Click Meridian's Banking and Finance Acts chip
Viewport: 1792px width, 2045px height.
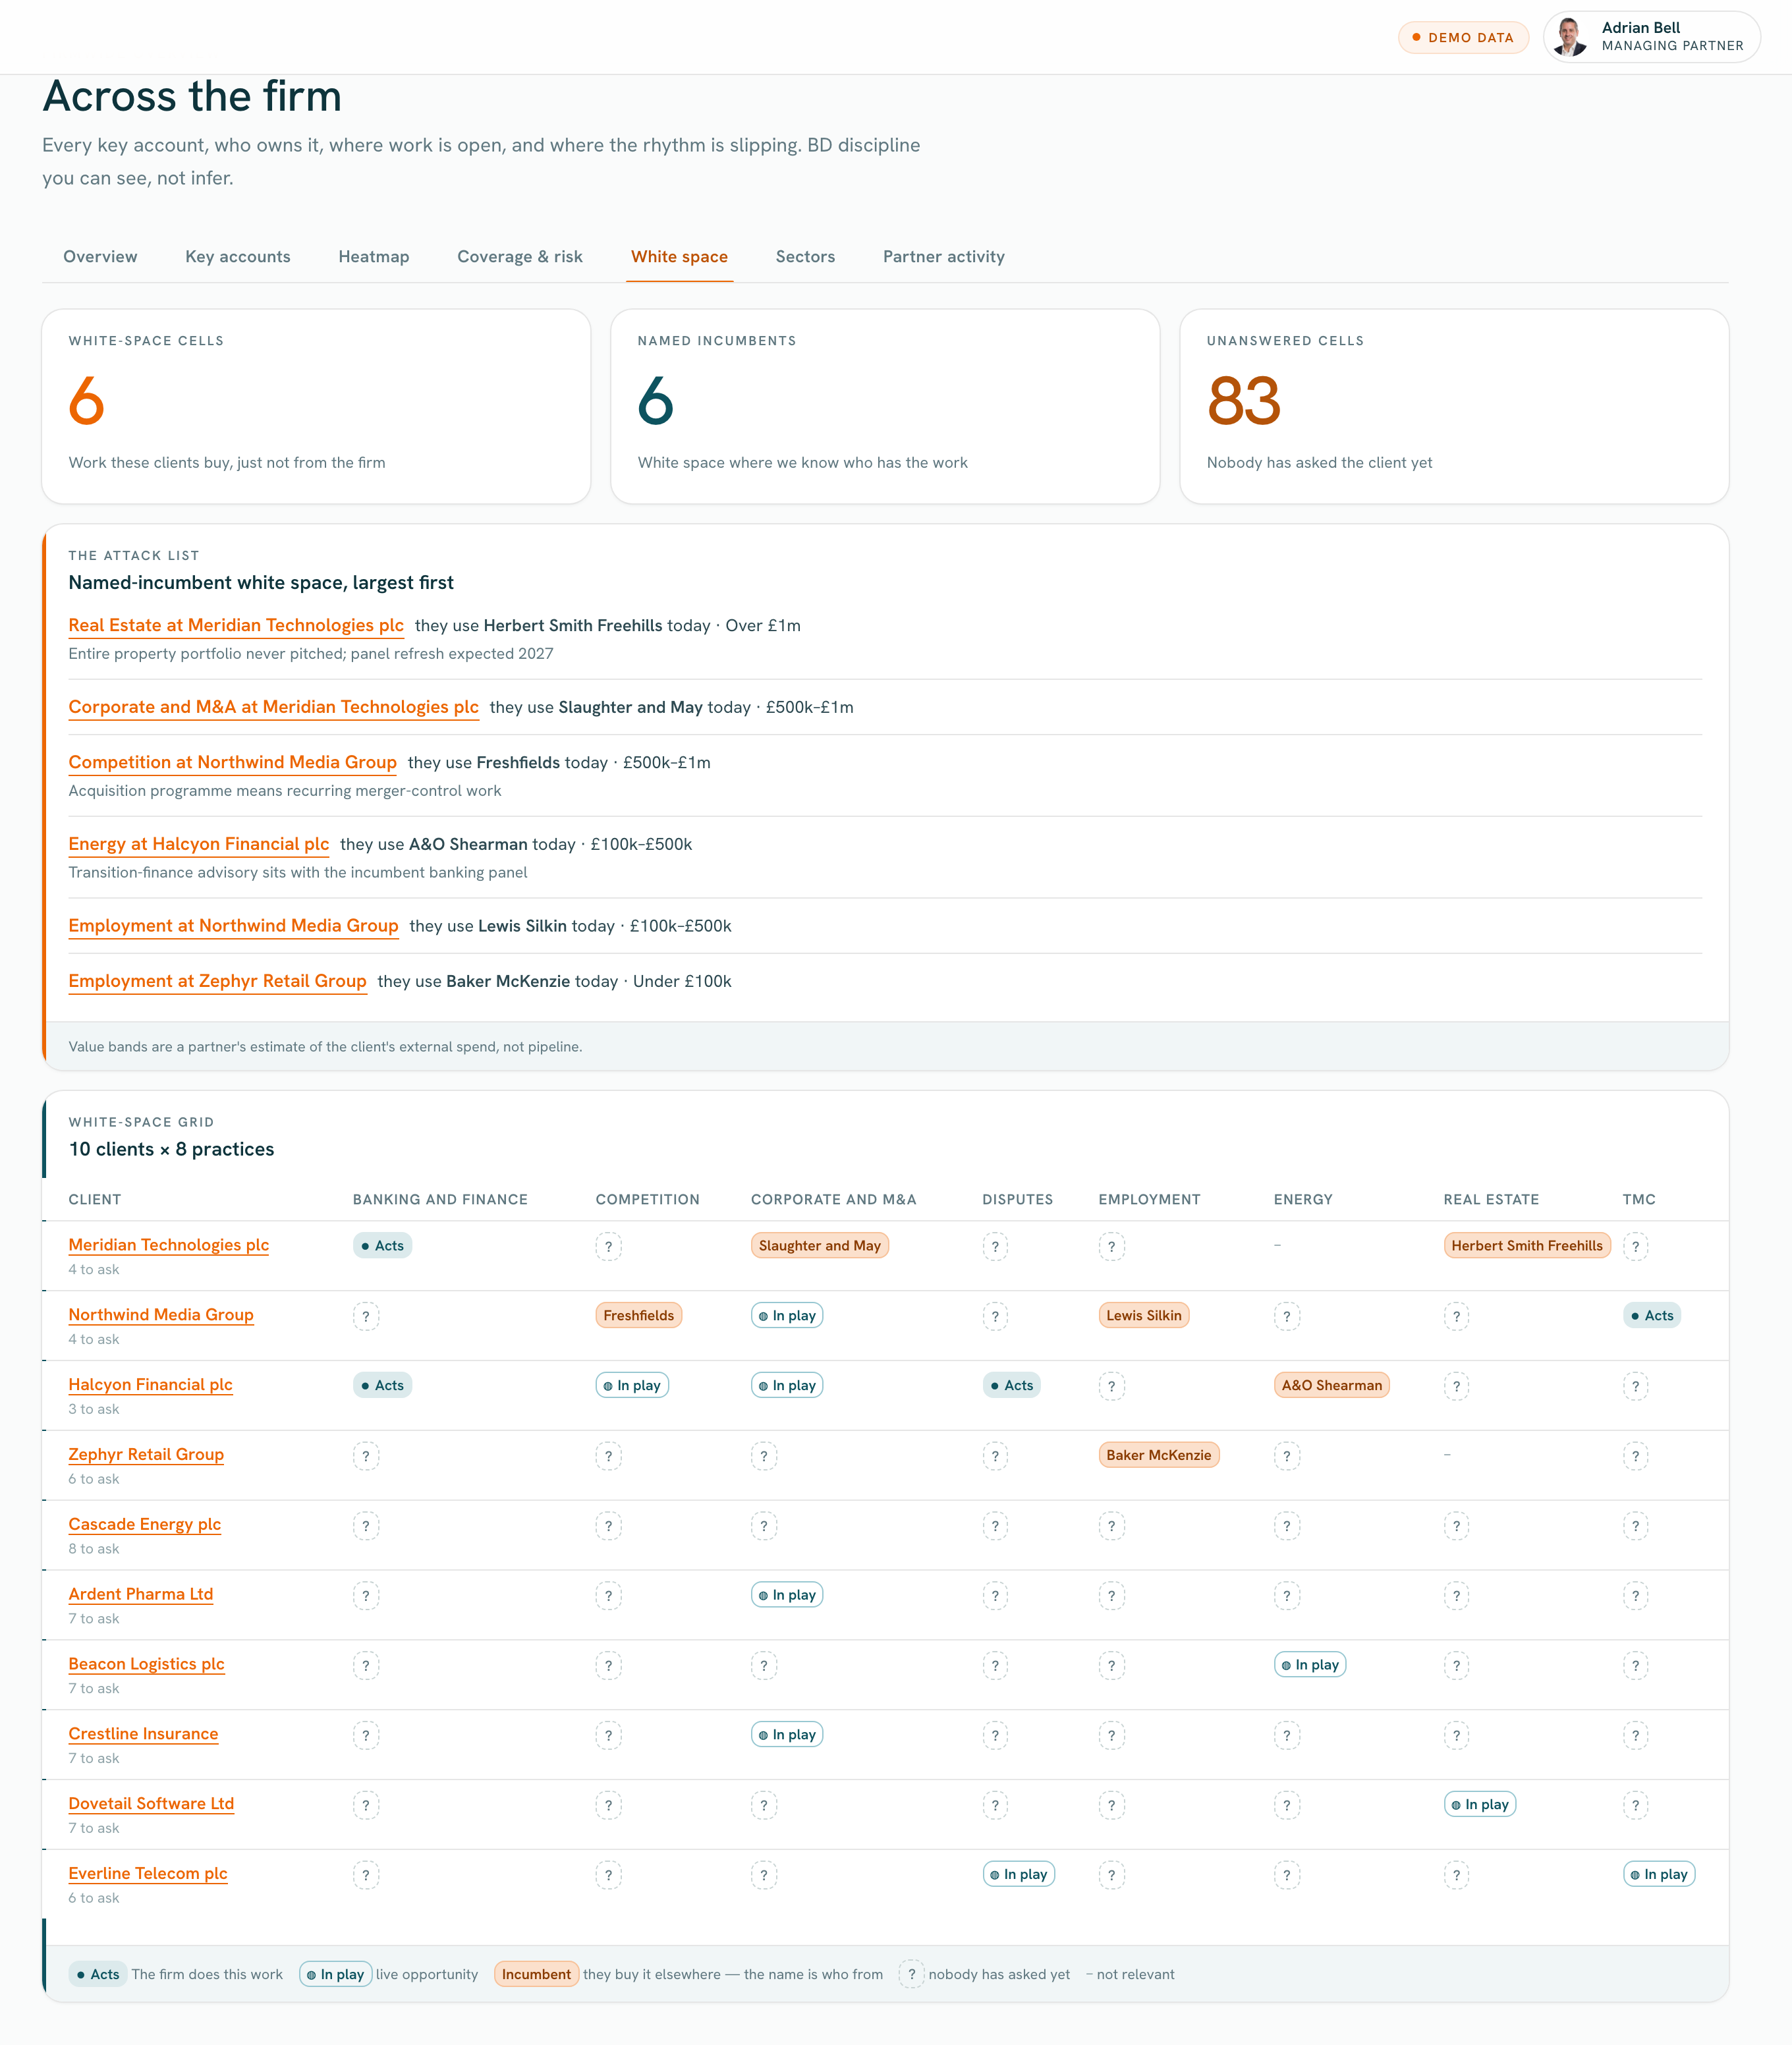pyautogui.click(x=382, y=1246)
